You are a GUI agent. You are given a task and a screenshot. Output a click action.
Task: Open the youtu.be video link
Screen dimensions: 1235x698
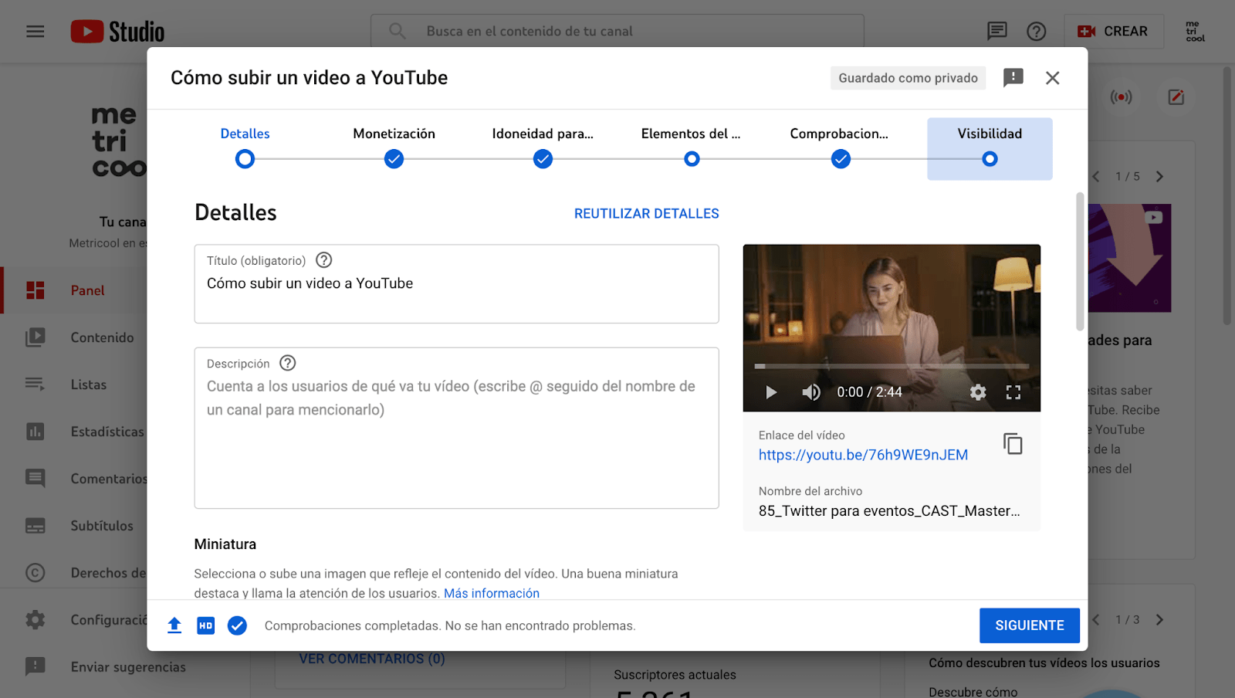pos(862,455)
